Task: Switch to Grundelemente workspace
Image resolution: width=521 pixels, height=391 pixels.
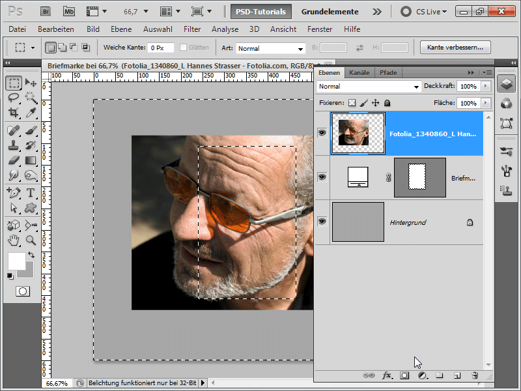Action: click(330, 12)
